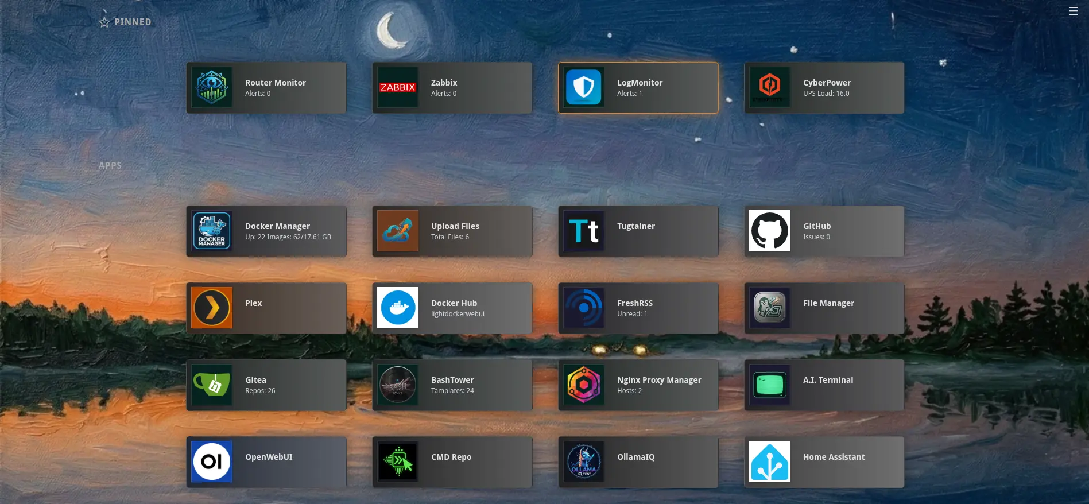Open the OpenWebUI OI icon

click(212, 462)
